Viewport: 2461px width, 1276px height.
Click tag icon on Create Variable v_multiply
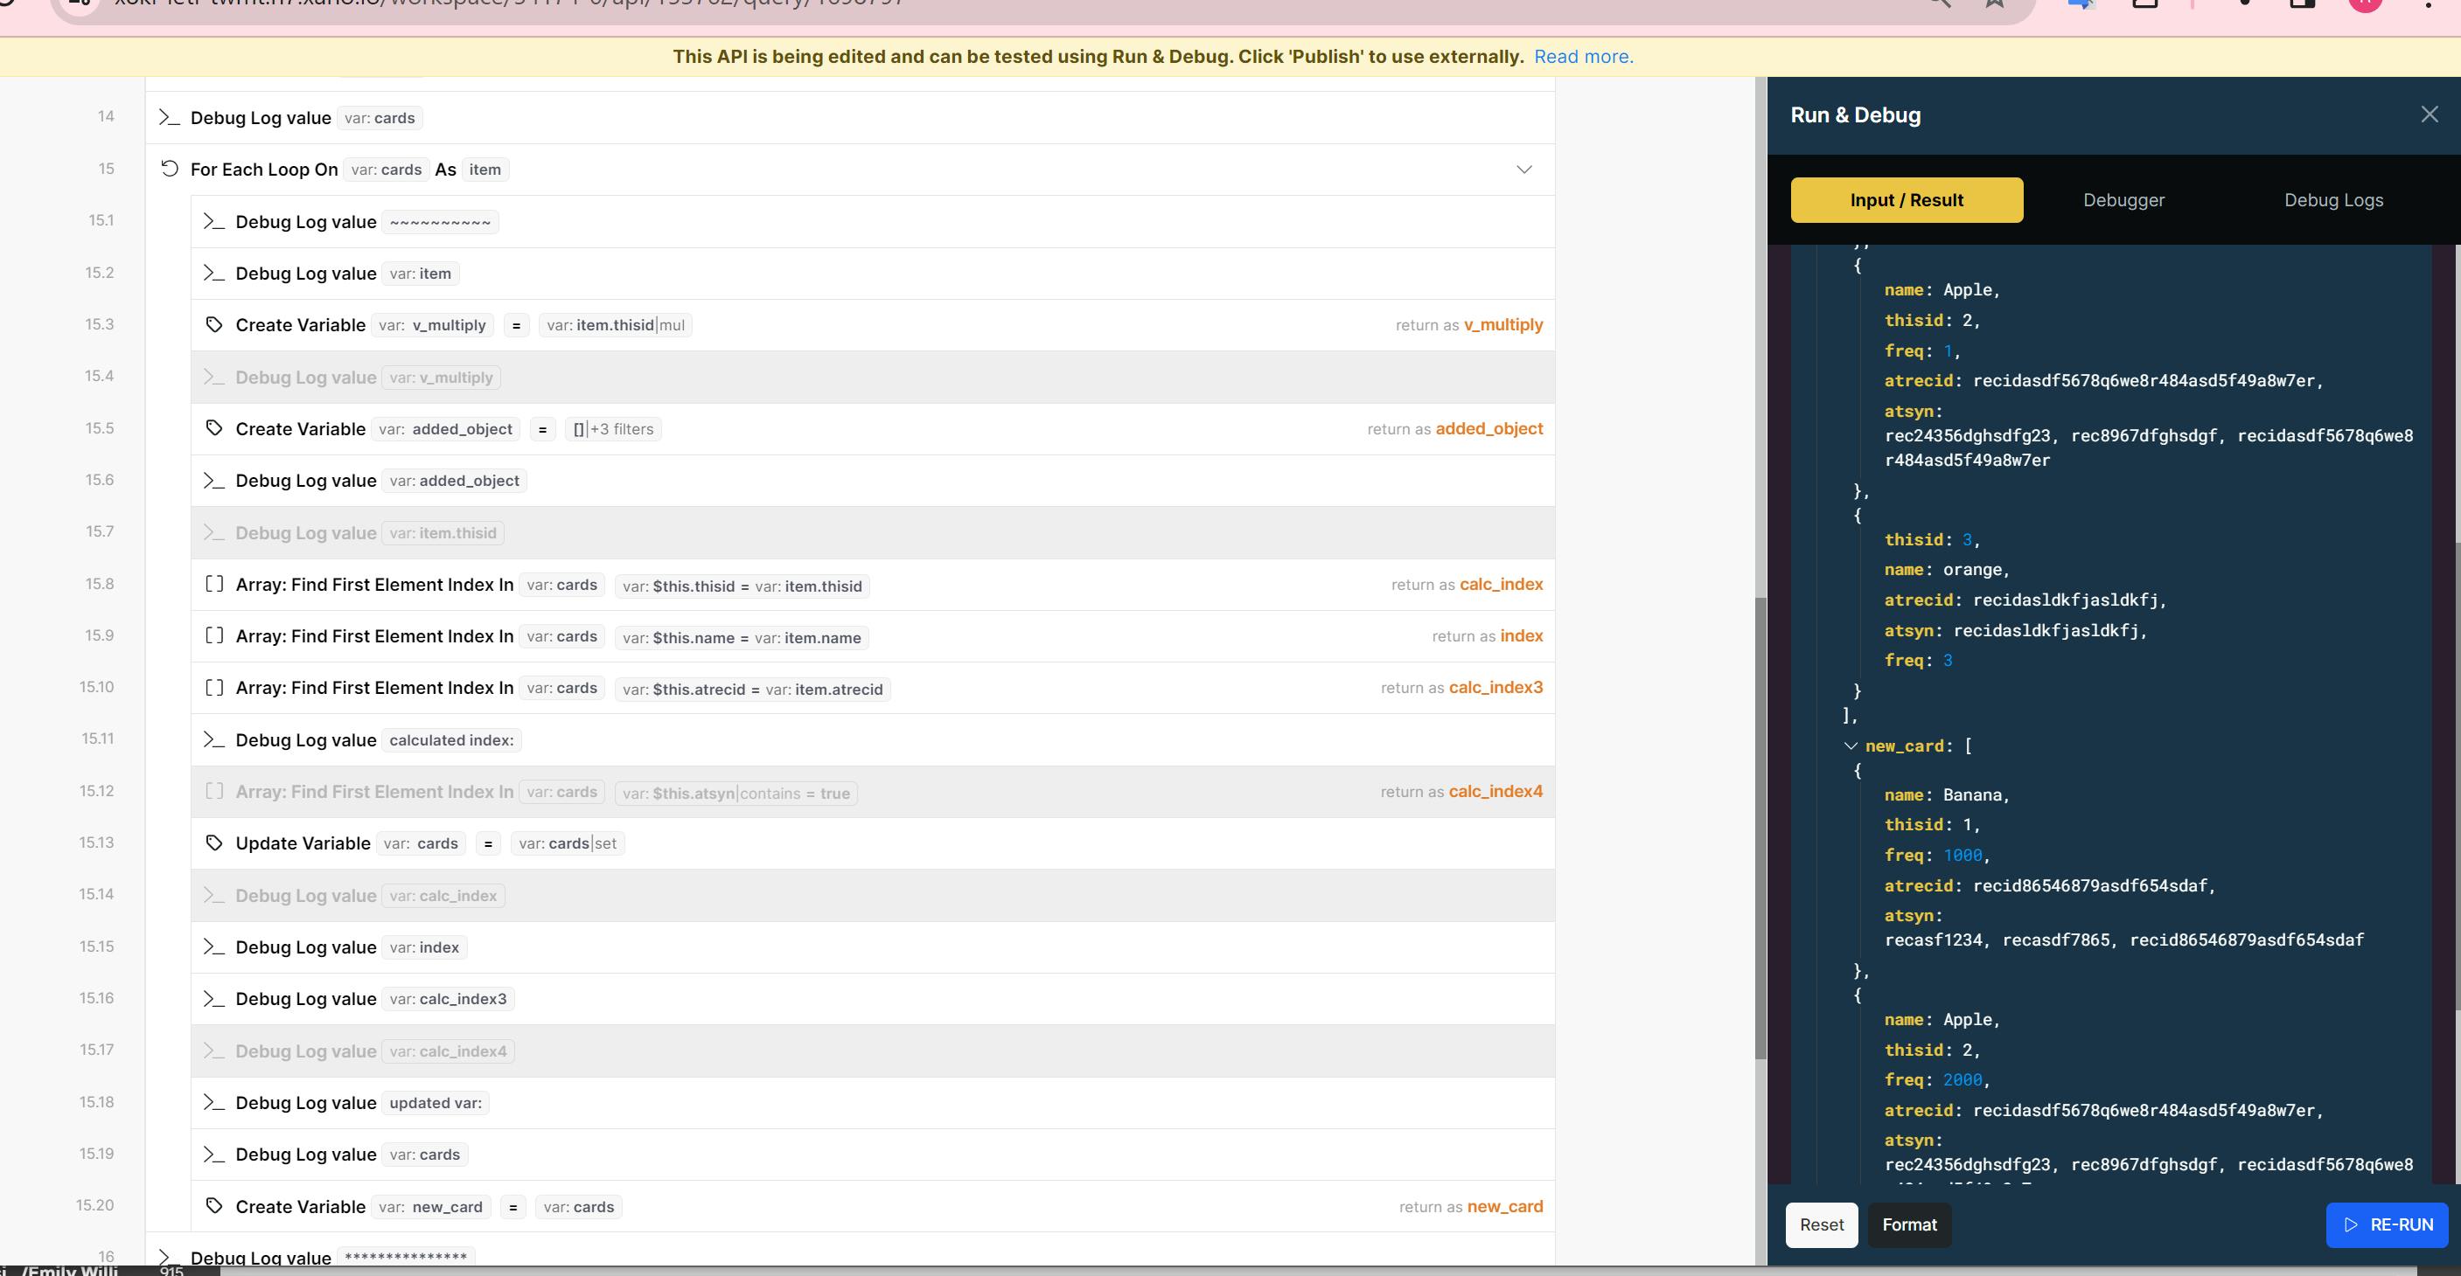pos(214,324)
